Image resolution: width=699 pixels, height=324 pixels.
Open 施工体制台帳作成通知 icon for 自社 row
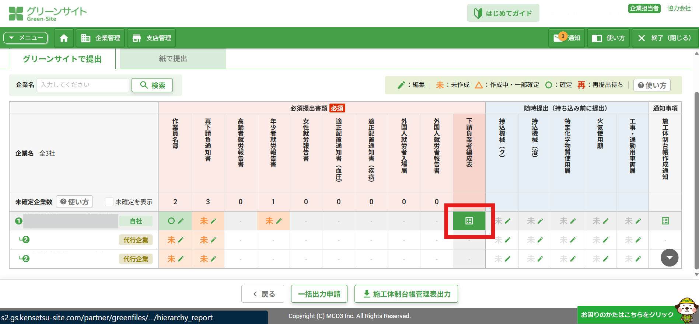665,221
